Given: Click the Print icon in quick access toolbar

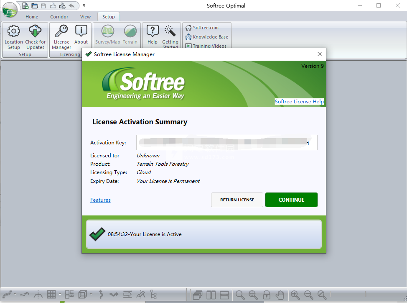Looking at the screenshot, I should (x=53, y=6).
